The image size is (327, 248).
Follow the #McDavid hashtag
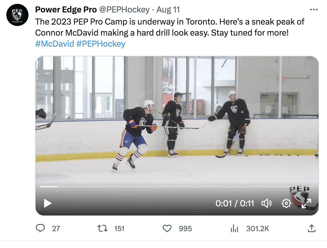54,44
